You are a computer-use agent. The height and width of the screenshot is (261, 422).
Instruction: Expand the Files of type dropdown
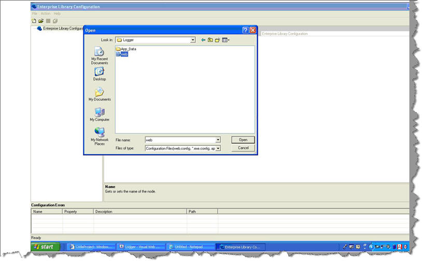(x=218, y=148)
